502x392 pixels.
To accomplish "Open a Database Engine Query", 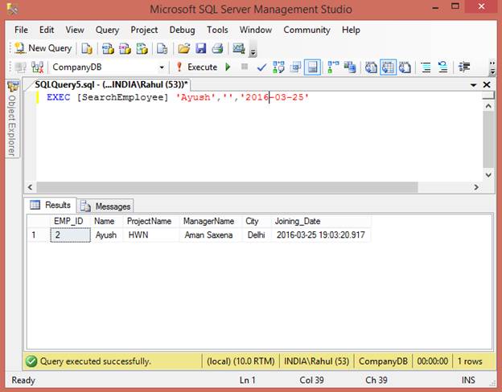I will [86, 49].
